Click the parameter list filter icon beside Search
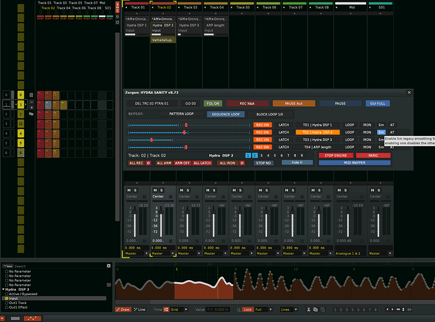 pos(8,266)
